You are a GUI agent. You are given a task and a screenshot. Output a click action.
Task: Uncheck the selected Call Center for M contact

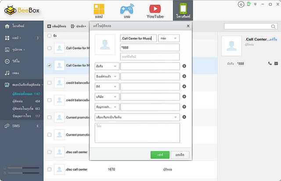[x=49, y=65]
